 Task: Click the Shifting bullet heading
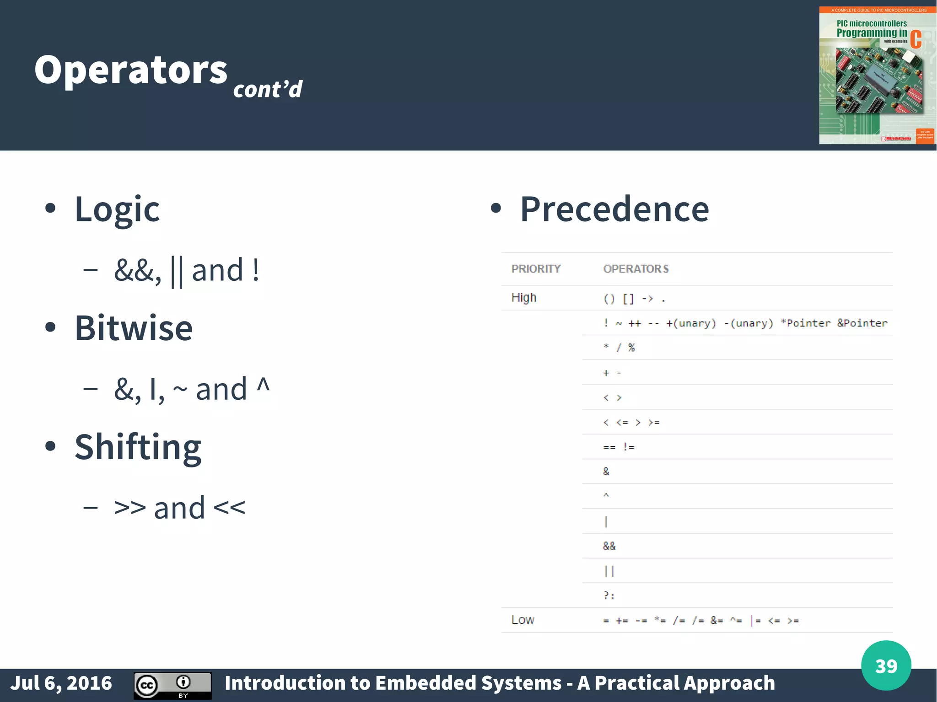tap(138, 447)
